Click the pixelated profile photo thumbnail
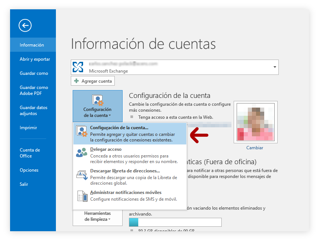The height and width of the screenshot is (242, 319). click(256, 122)
